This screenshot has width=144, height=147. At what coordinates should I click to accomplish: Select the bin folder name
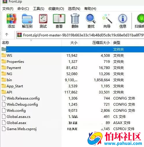[x=9, y=80]
